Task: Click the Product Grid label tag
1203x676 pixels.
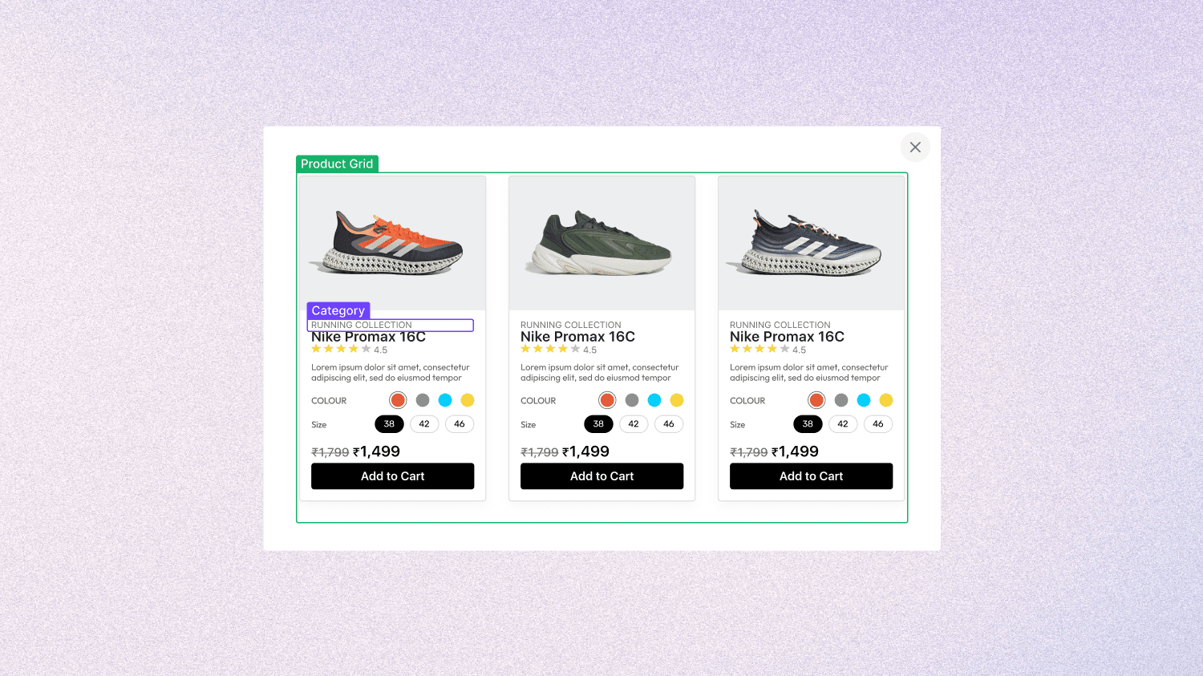Action: [x=337, y=164]
